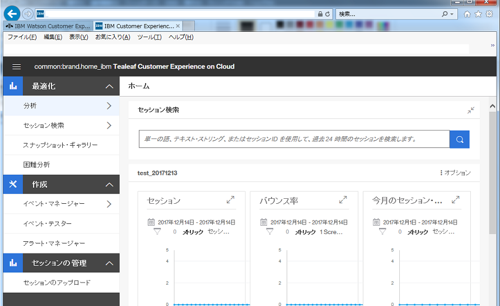The height and width of the screenshot is (306, 500).
Task: Open the ファイル menu
Action: pyautogui.click(x=22, y=37)
